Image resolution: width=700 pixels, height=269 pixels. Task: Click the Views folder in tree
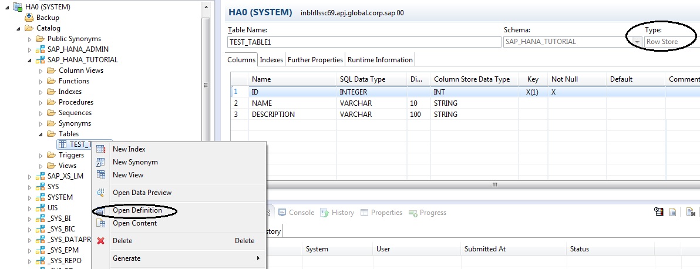tap(68, 165)
